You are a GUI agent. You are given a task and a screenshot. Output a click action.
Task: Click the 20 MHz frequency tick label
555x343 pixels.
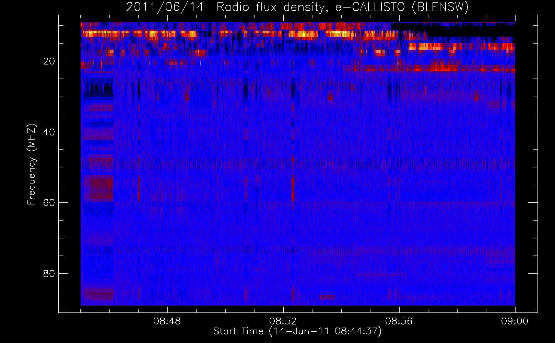[x=49, y=61]
